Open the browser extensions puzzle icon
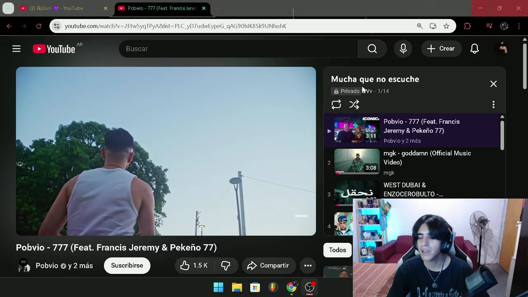Viewport: 528px width, 297px height. click(467, 26)
